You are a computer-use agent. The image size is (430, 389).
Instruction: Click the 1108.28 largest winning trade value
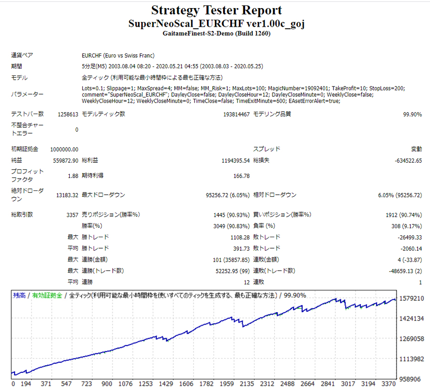pos(240,238)
